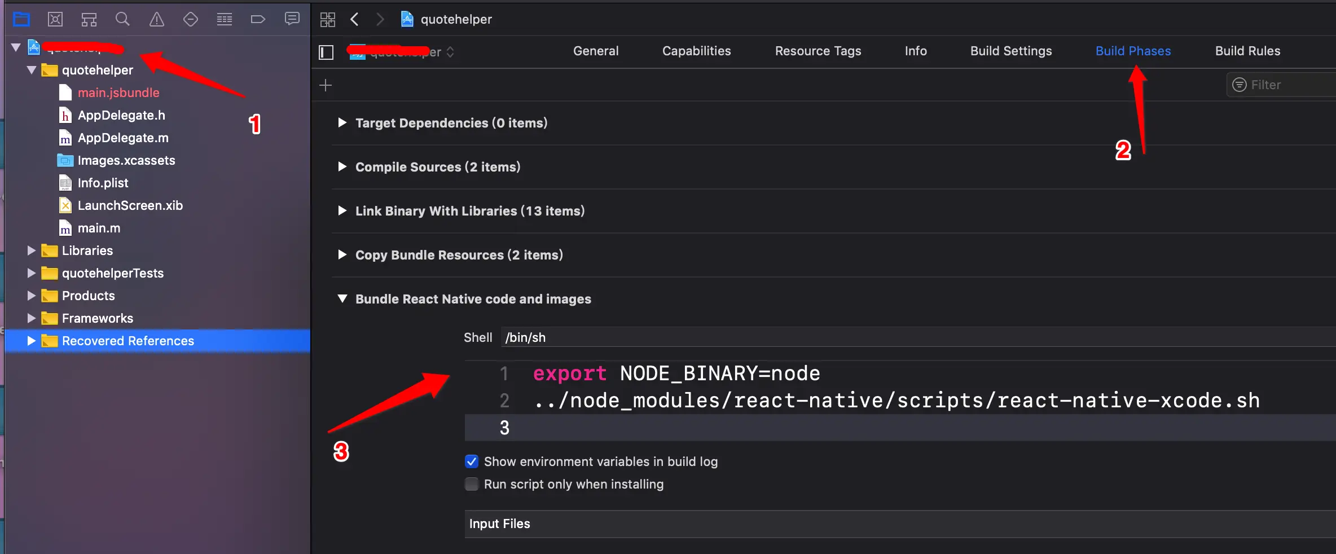Place cursor on empty script line 3

(x=900, y=428)
